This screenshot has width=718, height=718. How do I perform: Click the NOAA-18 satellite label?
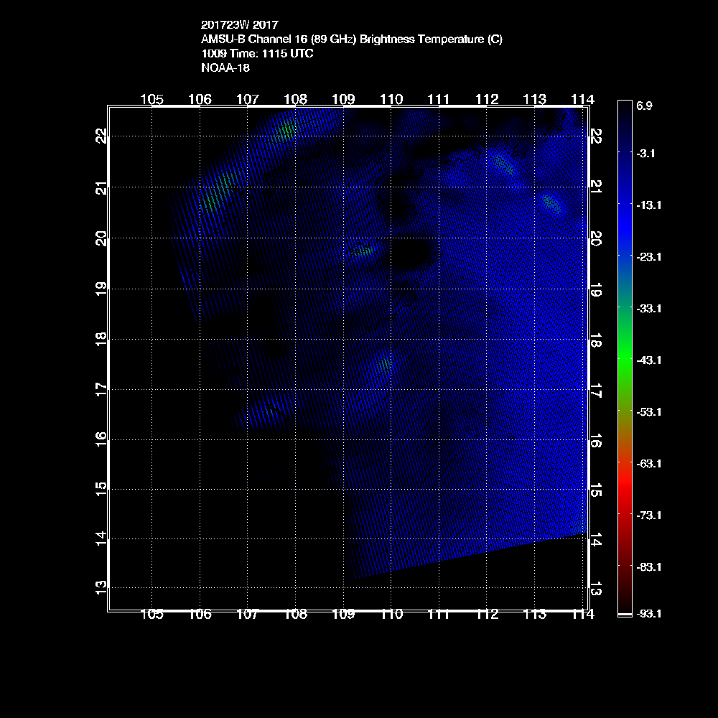click(225, 68)
